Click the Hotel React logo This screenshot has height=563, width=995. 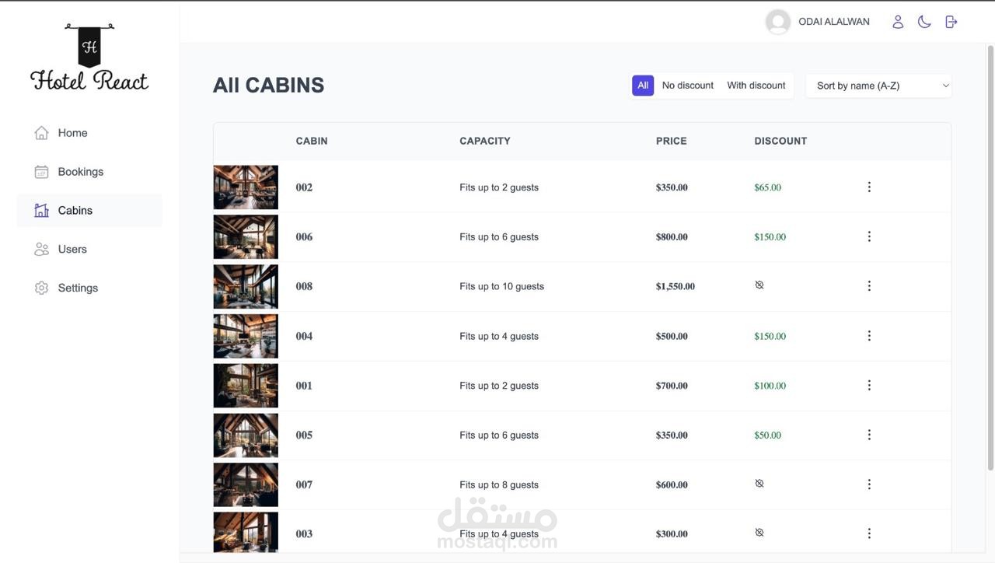coord(89,58)
